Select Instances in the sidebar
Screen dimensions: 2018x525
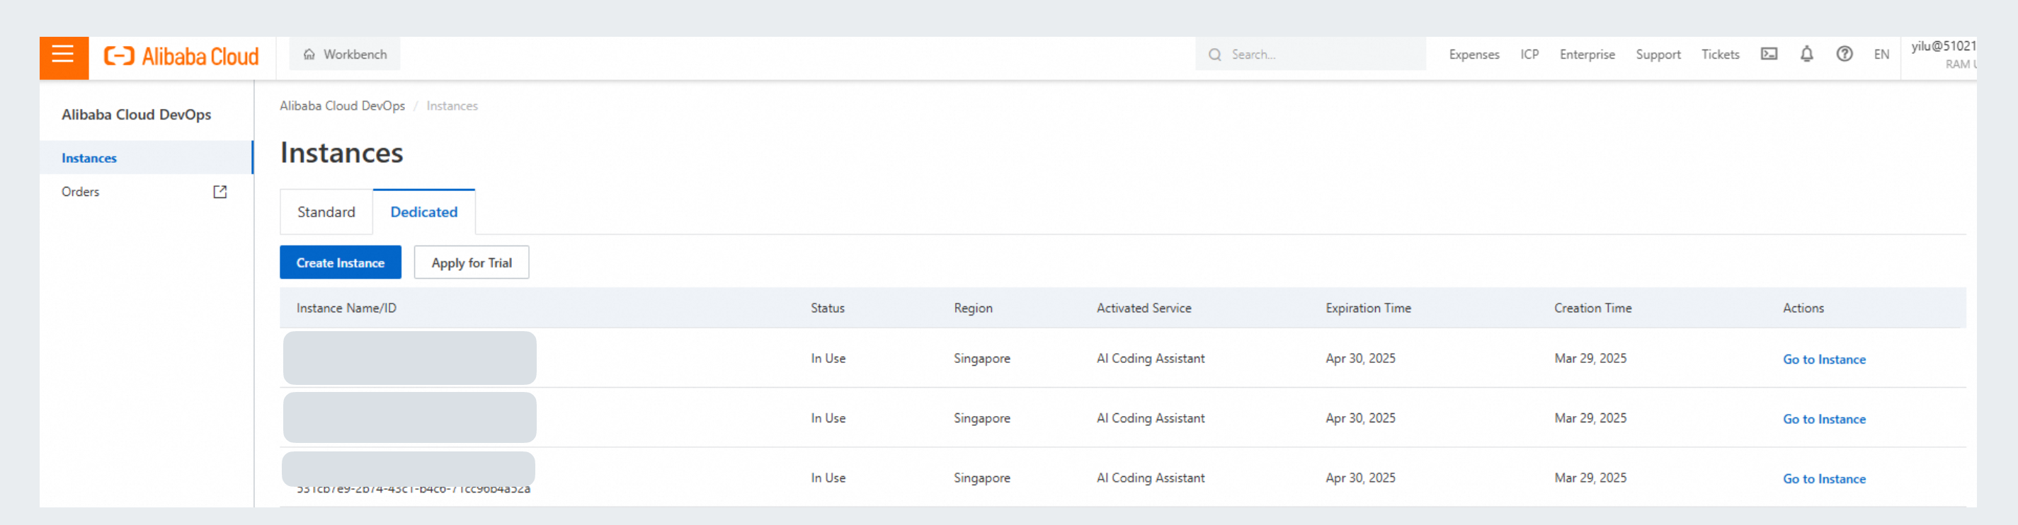coord(89,158)
